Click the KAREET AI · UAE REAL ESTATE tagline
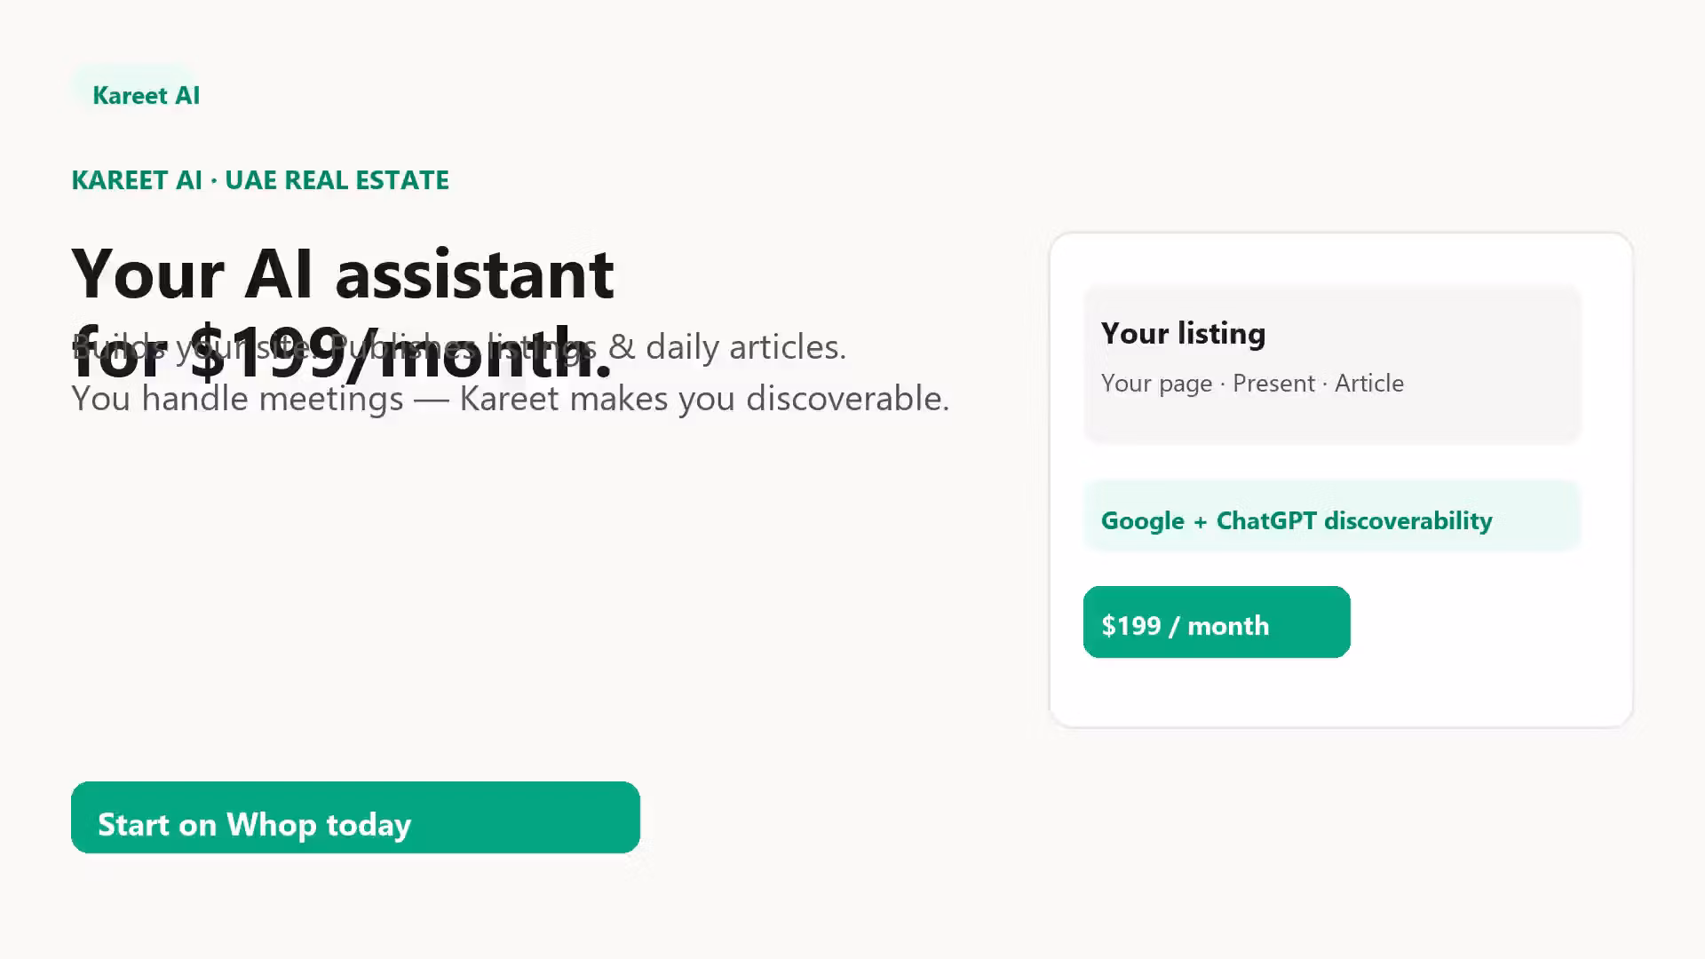 tap(260, 180)
